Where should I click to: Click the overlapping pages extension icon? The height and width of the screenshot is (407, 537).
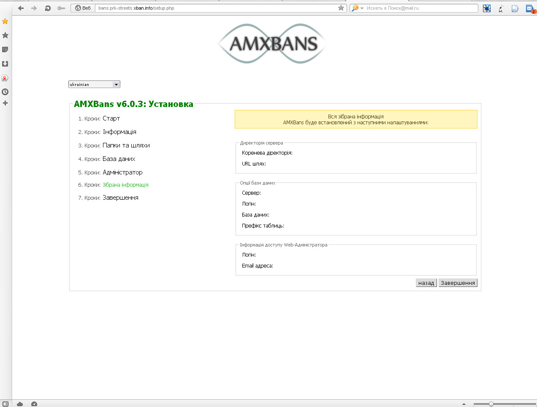click(515, 8)
